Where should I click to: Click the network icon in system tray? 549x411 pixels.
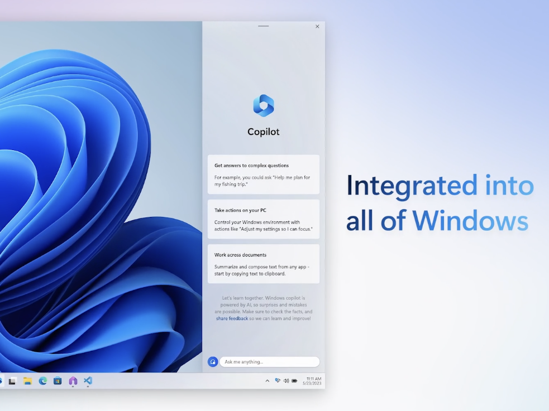coord(278,380)
